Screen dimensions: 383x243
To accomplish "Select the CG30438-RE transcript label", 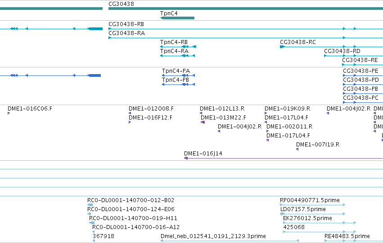I will (360, 60).
